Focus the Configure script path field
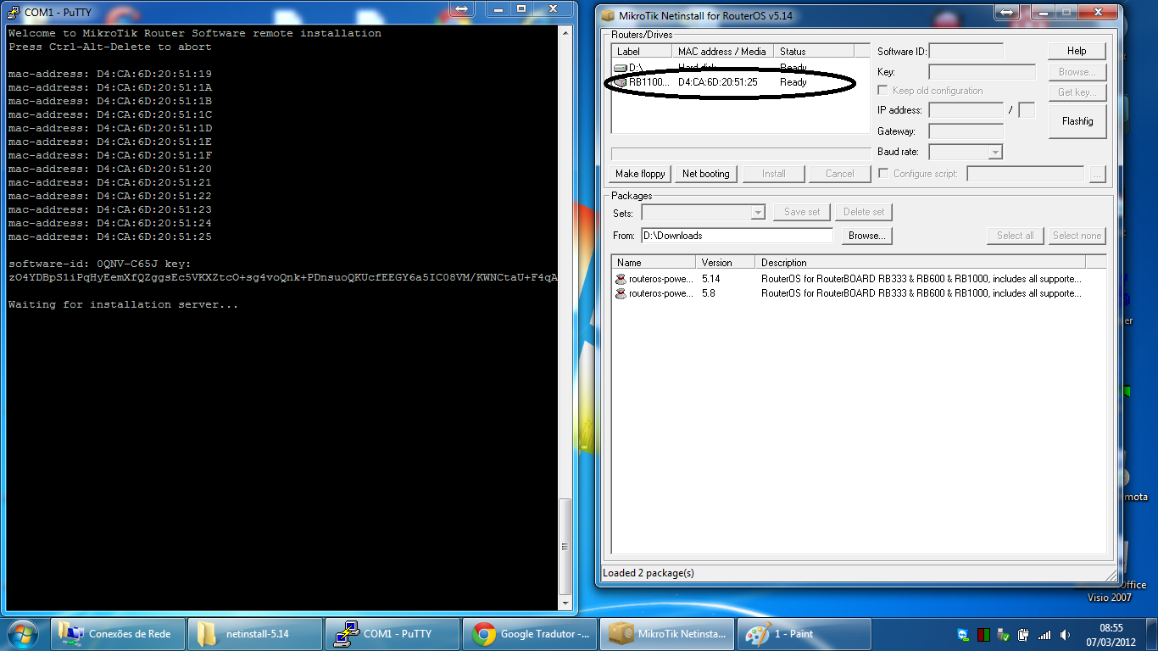Screen dimensions: 1158x651 (x=1025, y=174)
